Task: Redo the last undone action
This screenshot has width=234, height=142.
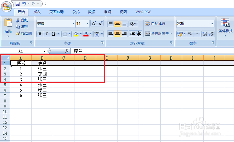Action: (34, 4)
